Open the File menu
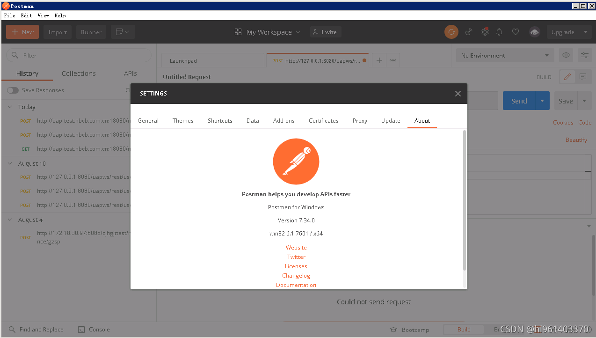The height and width of the screenshot is (338, 596). [x=9, y=15]
